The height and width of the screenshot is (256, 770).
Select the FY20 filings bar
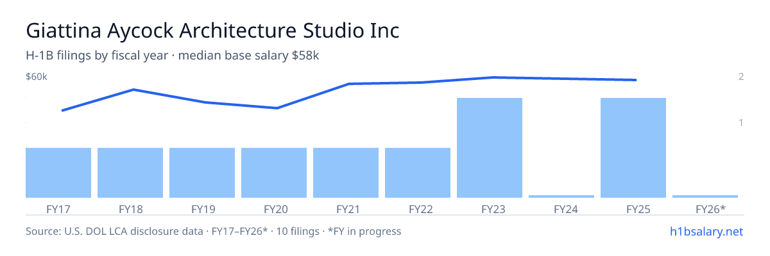pos(274,173)
